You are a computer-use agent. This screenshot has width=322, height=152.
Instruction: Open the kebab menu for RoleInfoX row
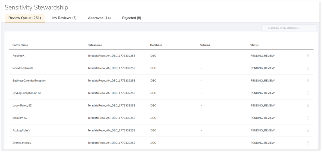coord(308,56)
